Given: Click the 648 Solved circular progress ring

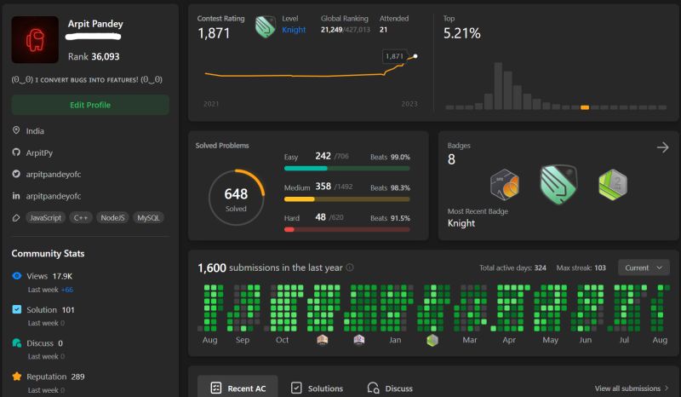Looking at the screenshot, I should tap(237, 198).
